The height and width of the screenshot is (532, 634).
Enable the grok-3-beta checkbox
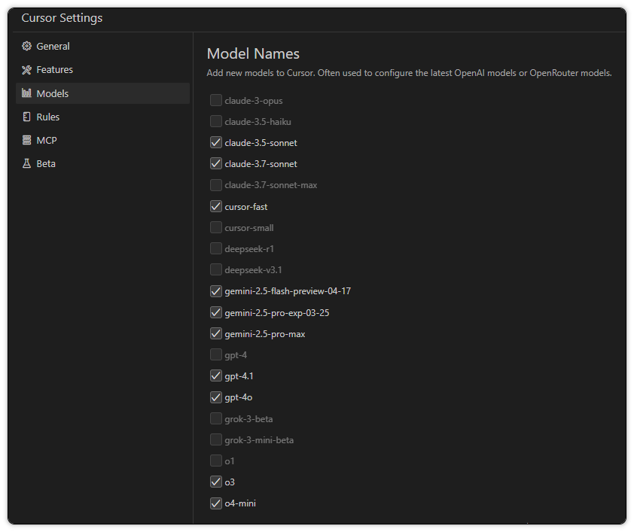[x=216, y=418]
